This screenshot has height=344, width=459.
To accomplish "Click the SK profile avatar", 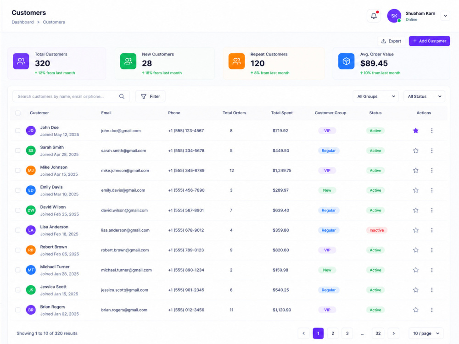I will pyautogui.click(x=394, y=16).
